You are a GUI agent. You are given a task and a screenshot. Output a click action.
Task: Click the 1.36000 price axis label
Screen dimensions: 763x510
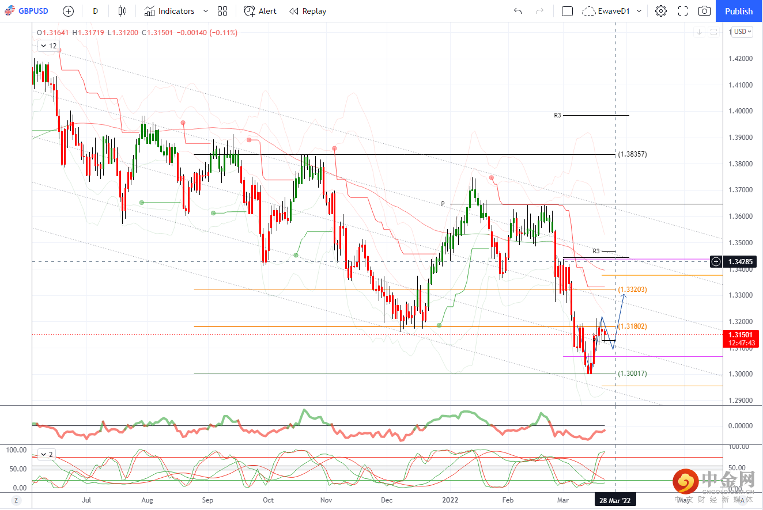(x=740, y=216)
